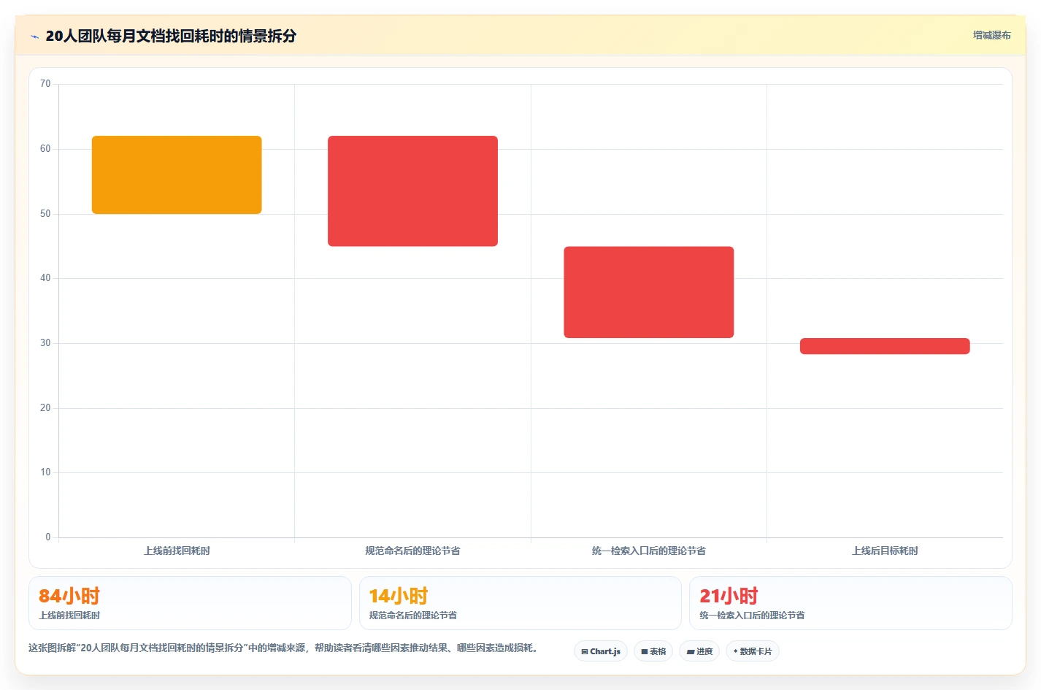Click the y-axis value 20

coord(45,408)
